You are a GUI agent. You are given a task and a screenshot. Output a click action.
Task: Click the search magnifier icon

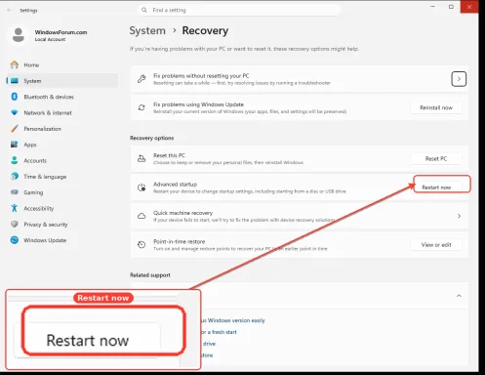(144, 10)
